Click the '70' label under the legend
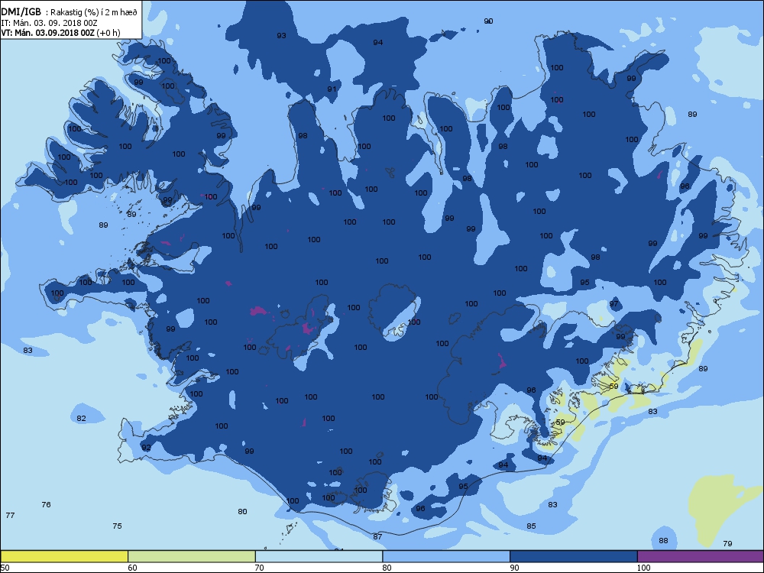Viewport: 764px width, 573px height. click(x=260, y=568)
